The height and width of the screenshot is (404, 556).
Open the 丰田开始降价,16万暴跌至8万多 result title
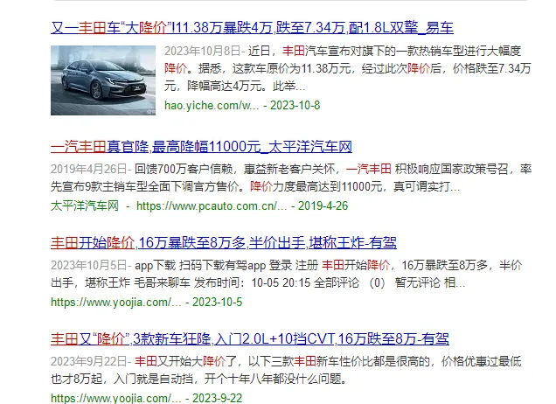224,243
